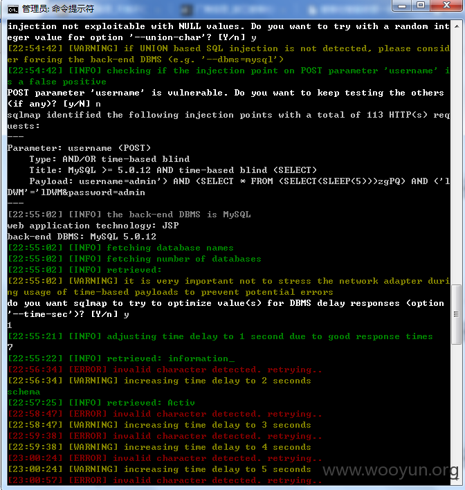Click the 'Payload: username=admin' line
This screenshot has width=465, height=490.
(x=228, y=187)
